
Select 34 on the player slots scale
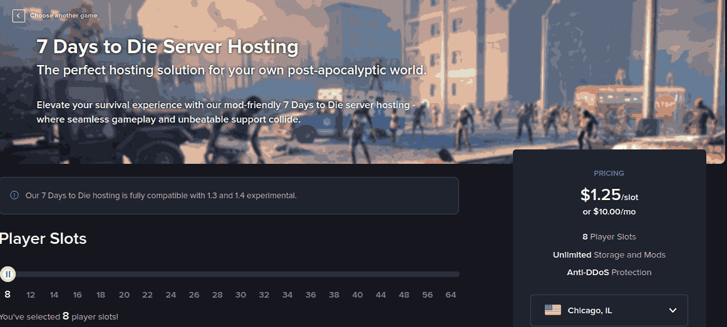click(x=287, y=294)
